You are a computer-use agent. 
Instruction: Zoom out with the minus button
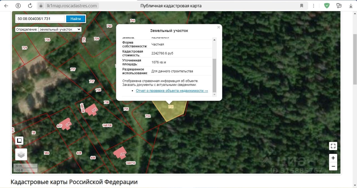333,167
